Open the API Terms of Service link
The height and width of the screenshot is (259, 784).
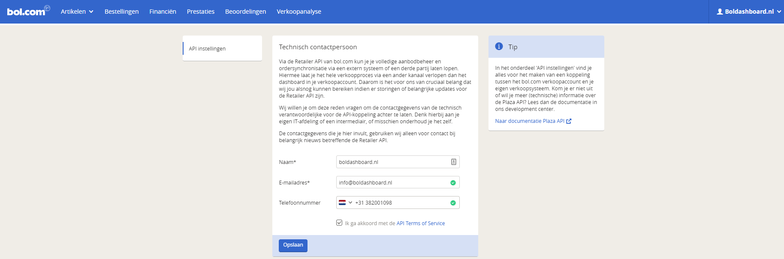pyautogui.click(x=420, y=223)
